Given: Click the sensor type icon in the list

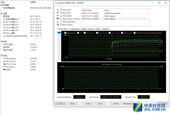Looking at the screenshot, I should pos(3,8).
